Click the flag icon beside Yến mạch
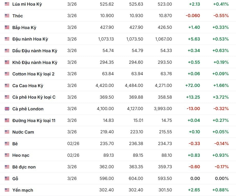The image size is (236, 196). point(7,190)
